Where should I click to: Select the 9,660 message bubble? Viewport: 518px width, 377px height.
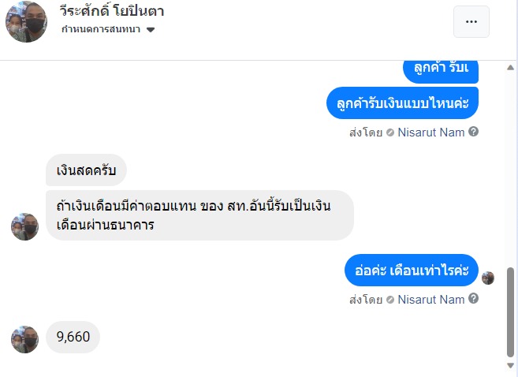(x=73, y=338)
